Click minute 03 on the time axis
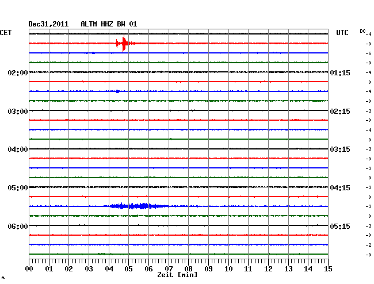Viewport: 374px width, 284px height. click(89, 268)
